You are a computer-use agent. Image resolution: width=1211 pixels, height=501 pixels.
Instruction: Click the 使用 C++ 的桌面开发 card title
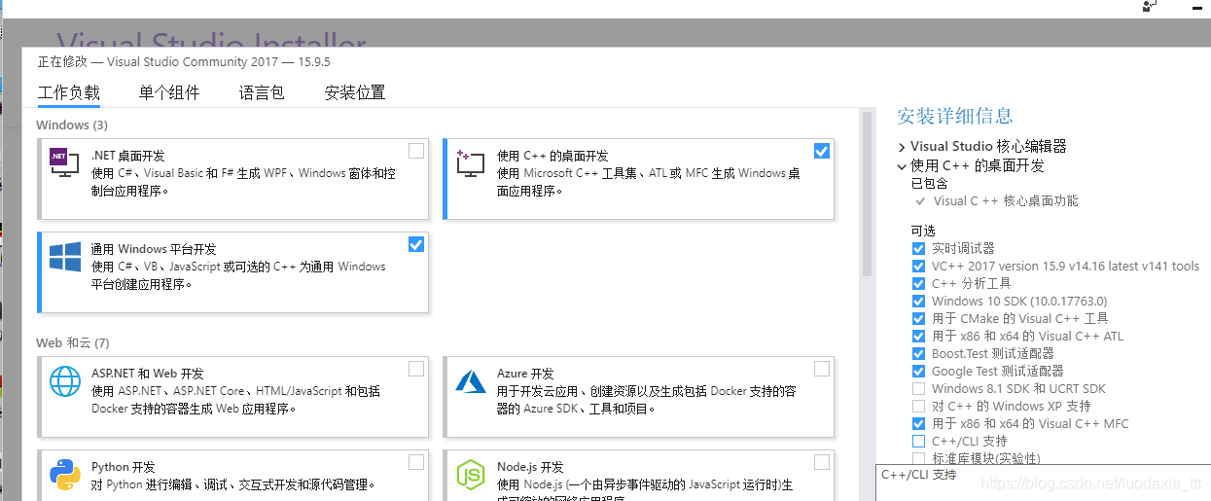point(552,156)
